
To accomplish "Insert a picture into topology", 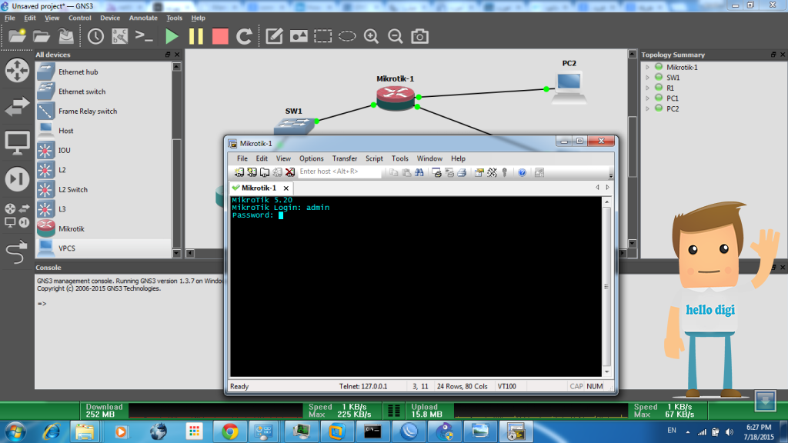I will coord(299,36).
